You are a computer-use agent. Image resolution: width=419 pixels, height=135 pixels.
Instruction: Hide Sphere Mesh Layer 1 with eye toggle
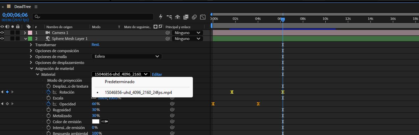coord(2,39)
